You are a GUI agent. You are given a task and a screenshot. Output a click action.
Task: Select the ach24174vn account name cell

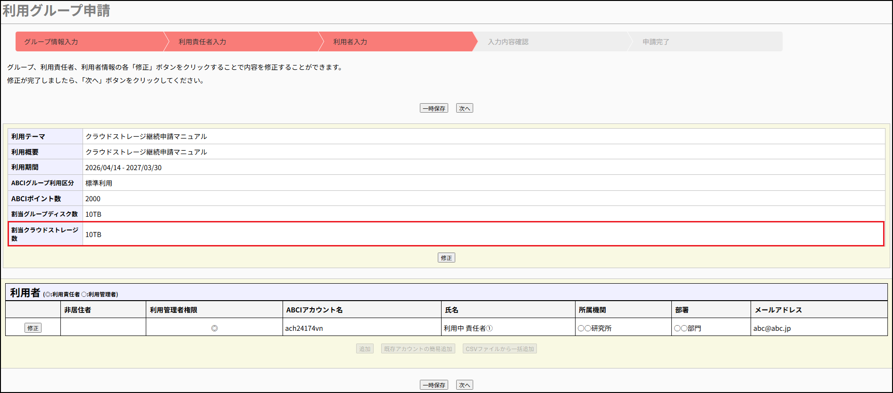(x=304, y=328)
